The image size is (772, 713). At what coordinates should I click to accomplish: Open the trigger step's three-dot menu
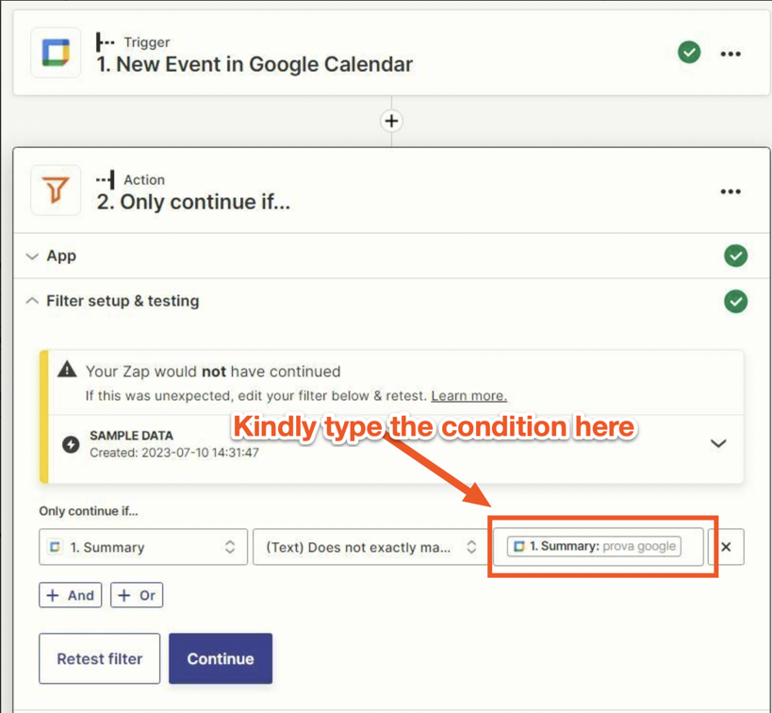[x=731, y=54]
